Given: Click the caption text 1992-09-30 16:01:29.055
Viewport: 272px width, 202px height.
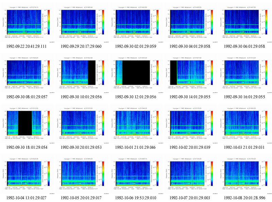Looking at the screenshot, I should [244, 97].
